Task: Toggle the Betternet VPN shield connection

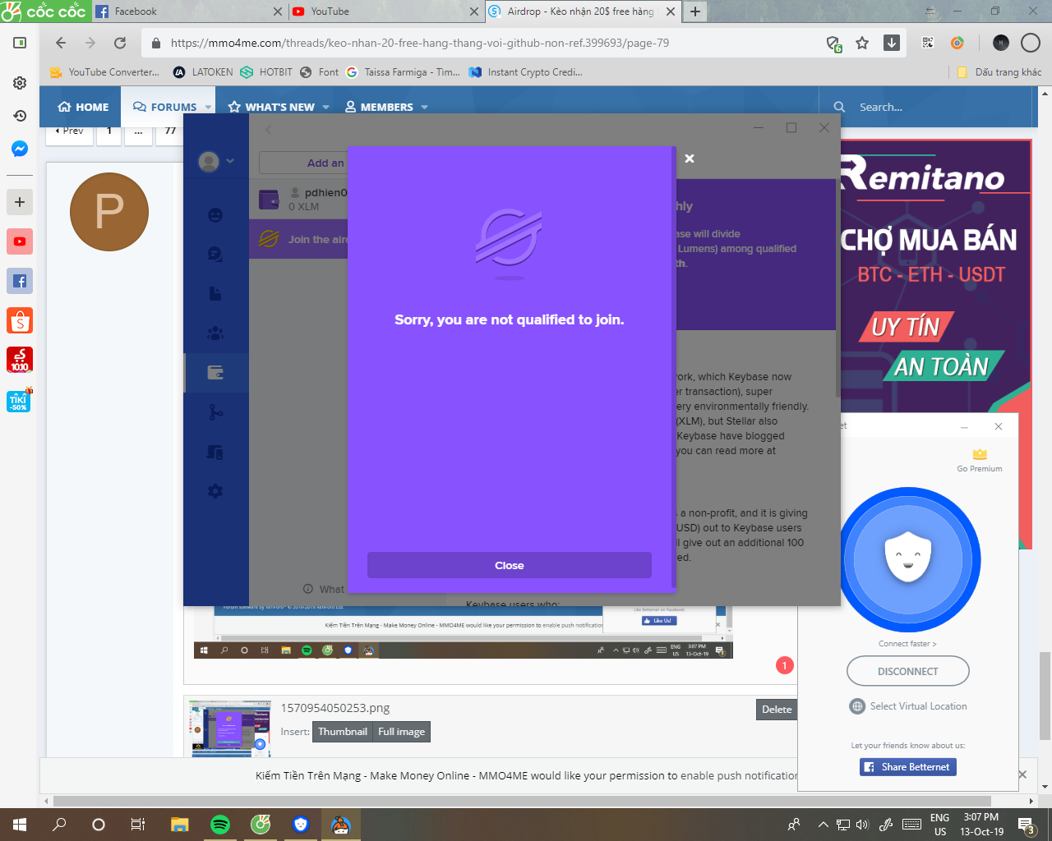Action: 908,560
